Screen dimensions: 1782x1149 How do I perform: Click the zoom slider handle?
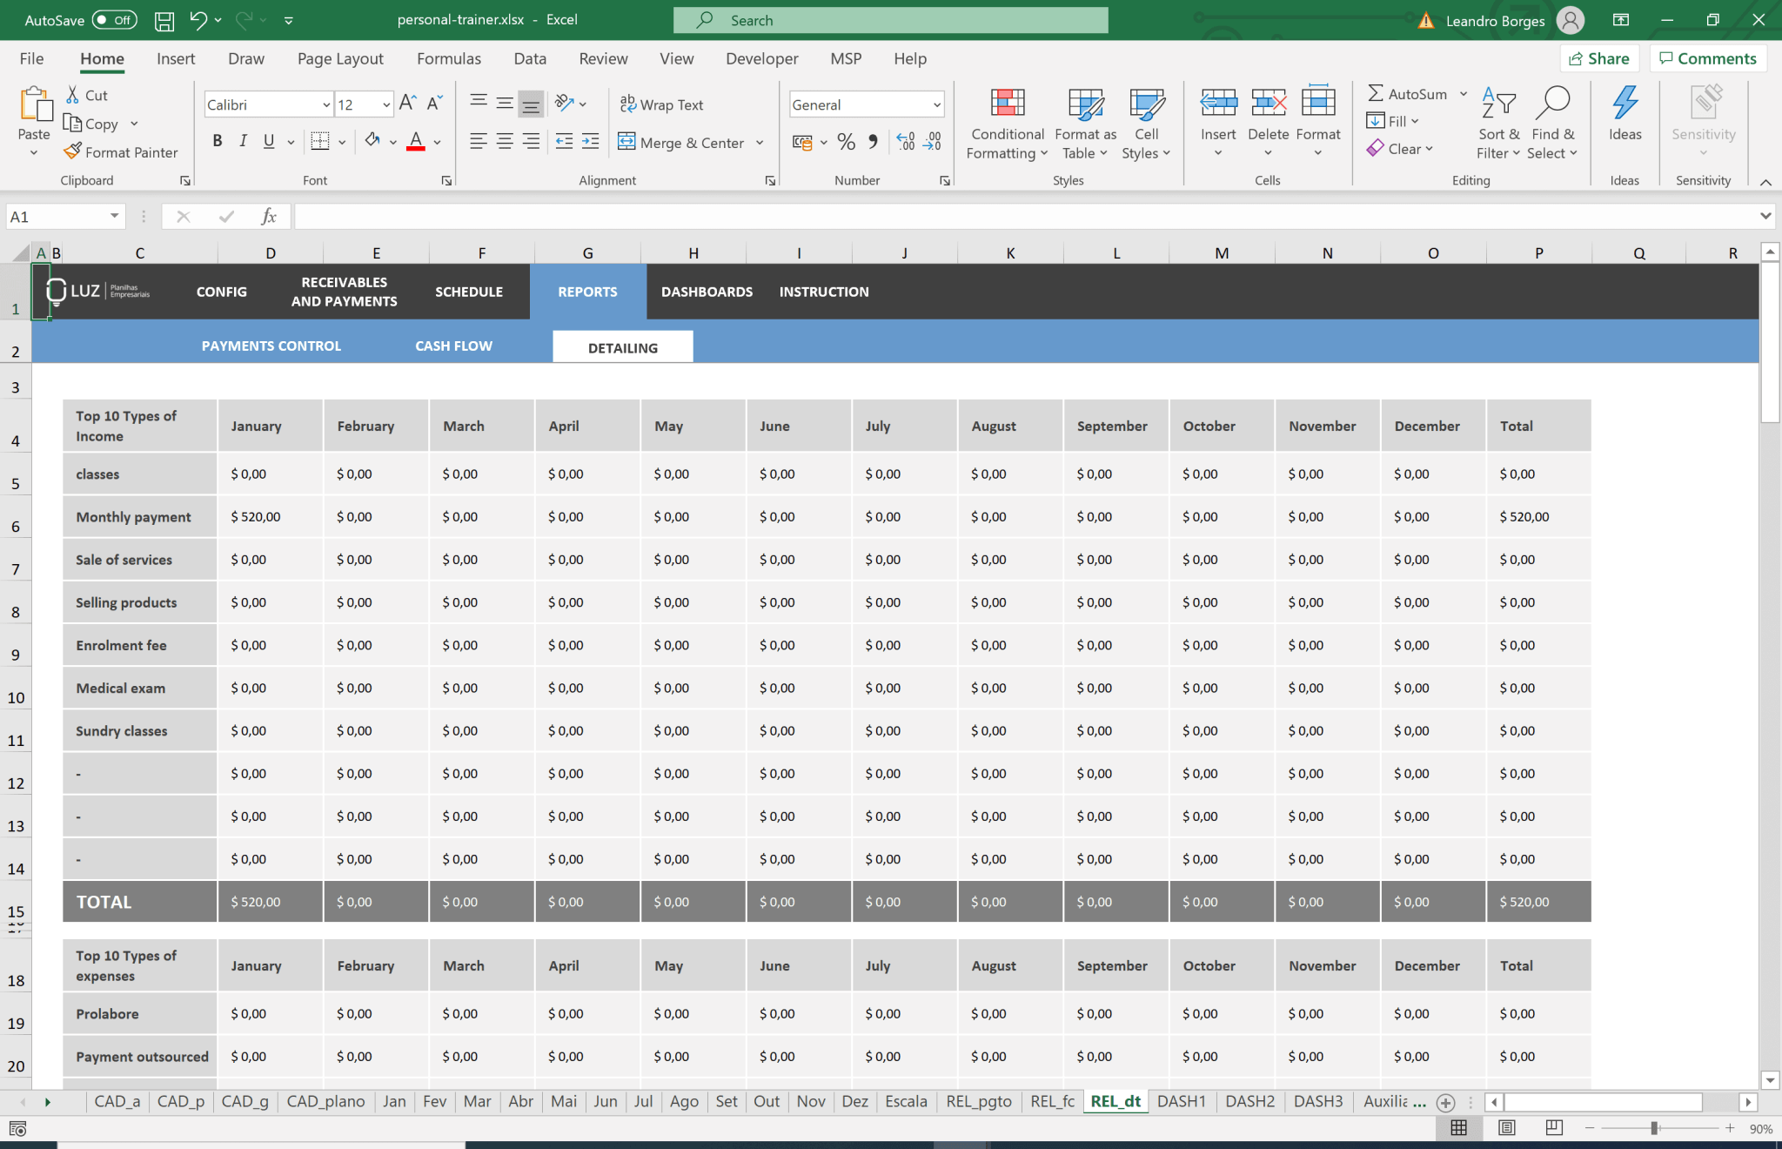(1654, 1128)
